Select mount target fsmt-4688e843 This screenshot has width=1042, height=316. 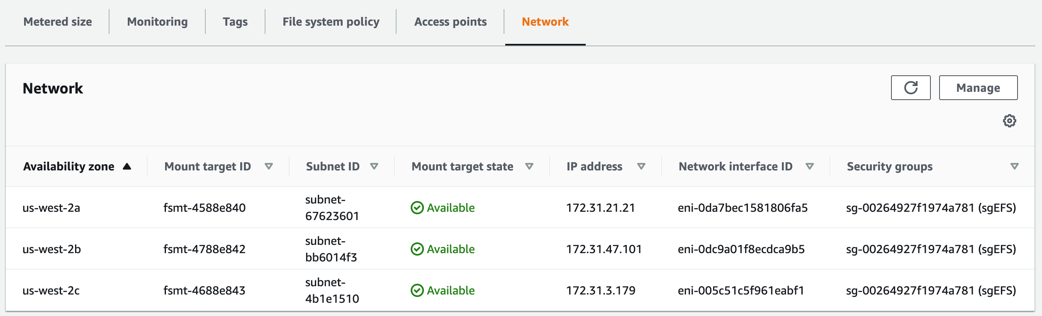point(205,290)
